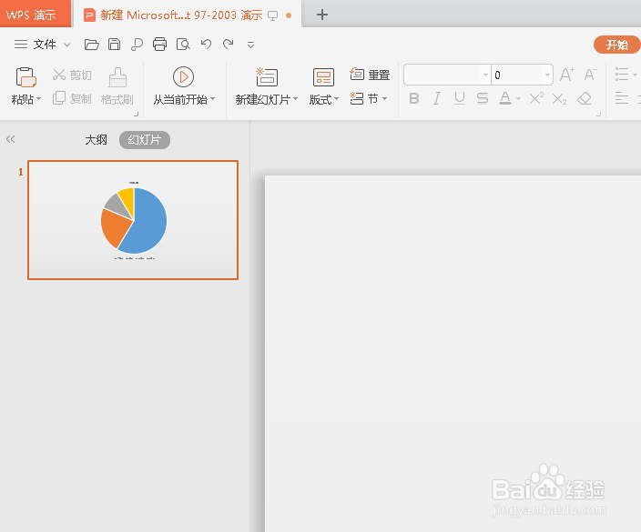This screenshot has width=641, height=532.
Task: Click the new tab plus button
Action: [322, 15]
